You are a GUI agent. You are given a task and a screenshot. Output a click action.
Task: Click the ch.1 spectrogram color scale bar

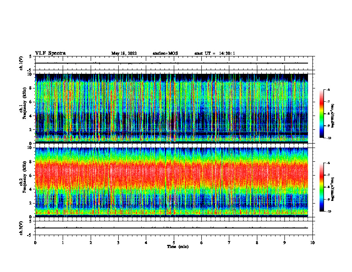coord(321,114)
